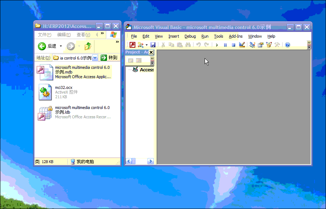Viewport: 326px width, 209px height.
Task: Expand hidden Explorer menu items chevron
Action: click(102, 33)
